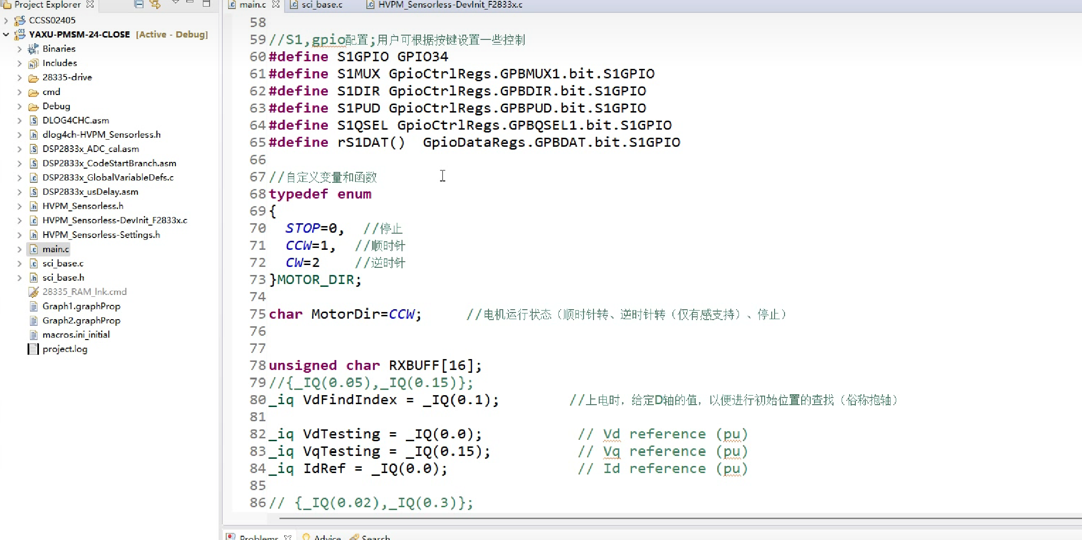This screenshot has width=1082, height=540.
Task: Select the Graph1.graphProp file icon
Action: (33, 306)
